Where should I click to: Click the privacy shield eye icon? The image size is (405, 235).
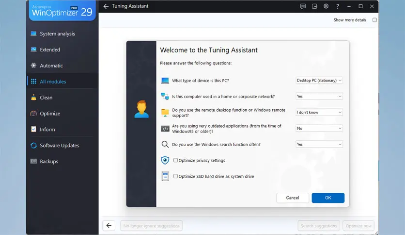click(x=165, y=160)
